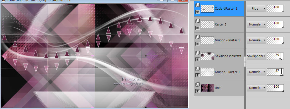Click layer type icon of Uniti layer
The height and width of the screenshot is (109, 290).
click(197, 85)
